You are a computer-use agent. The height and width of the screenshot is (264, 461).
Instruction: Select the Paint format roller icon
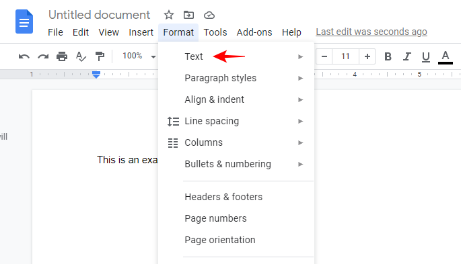click(x=100, y=56)
